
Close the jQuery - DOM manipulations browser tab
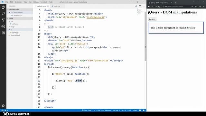[171, 3]
